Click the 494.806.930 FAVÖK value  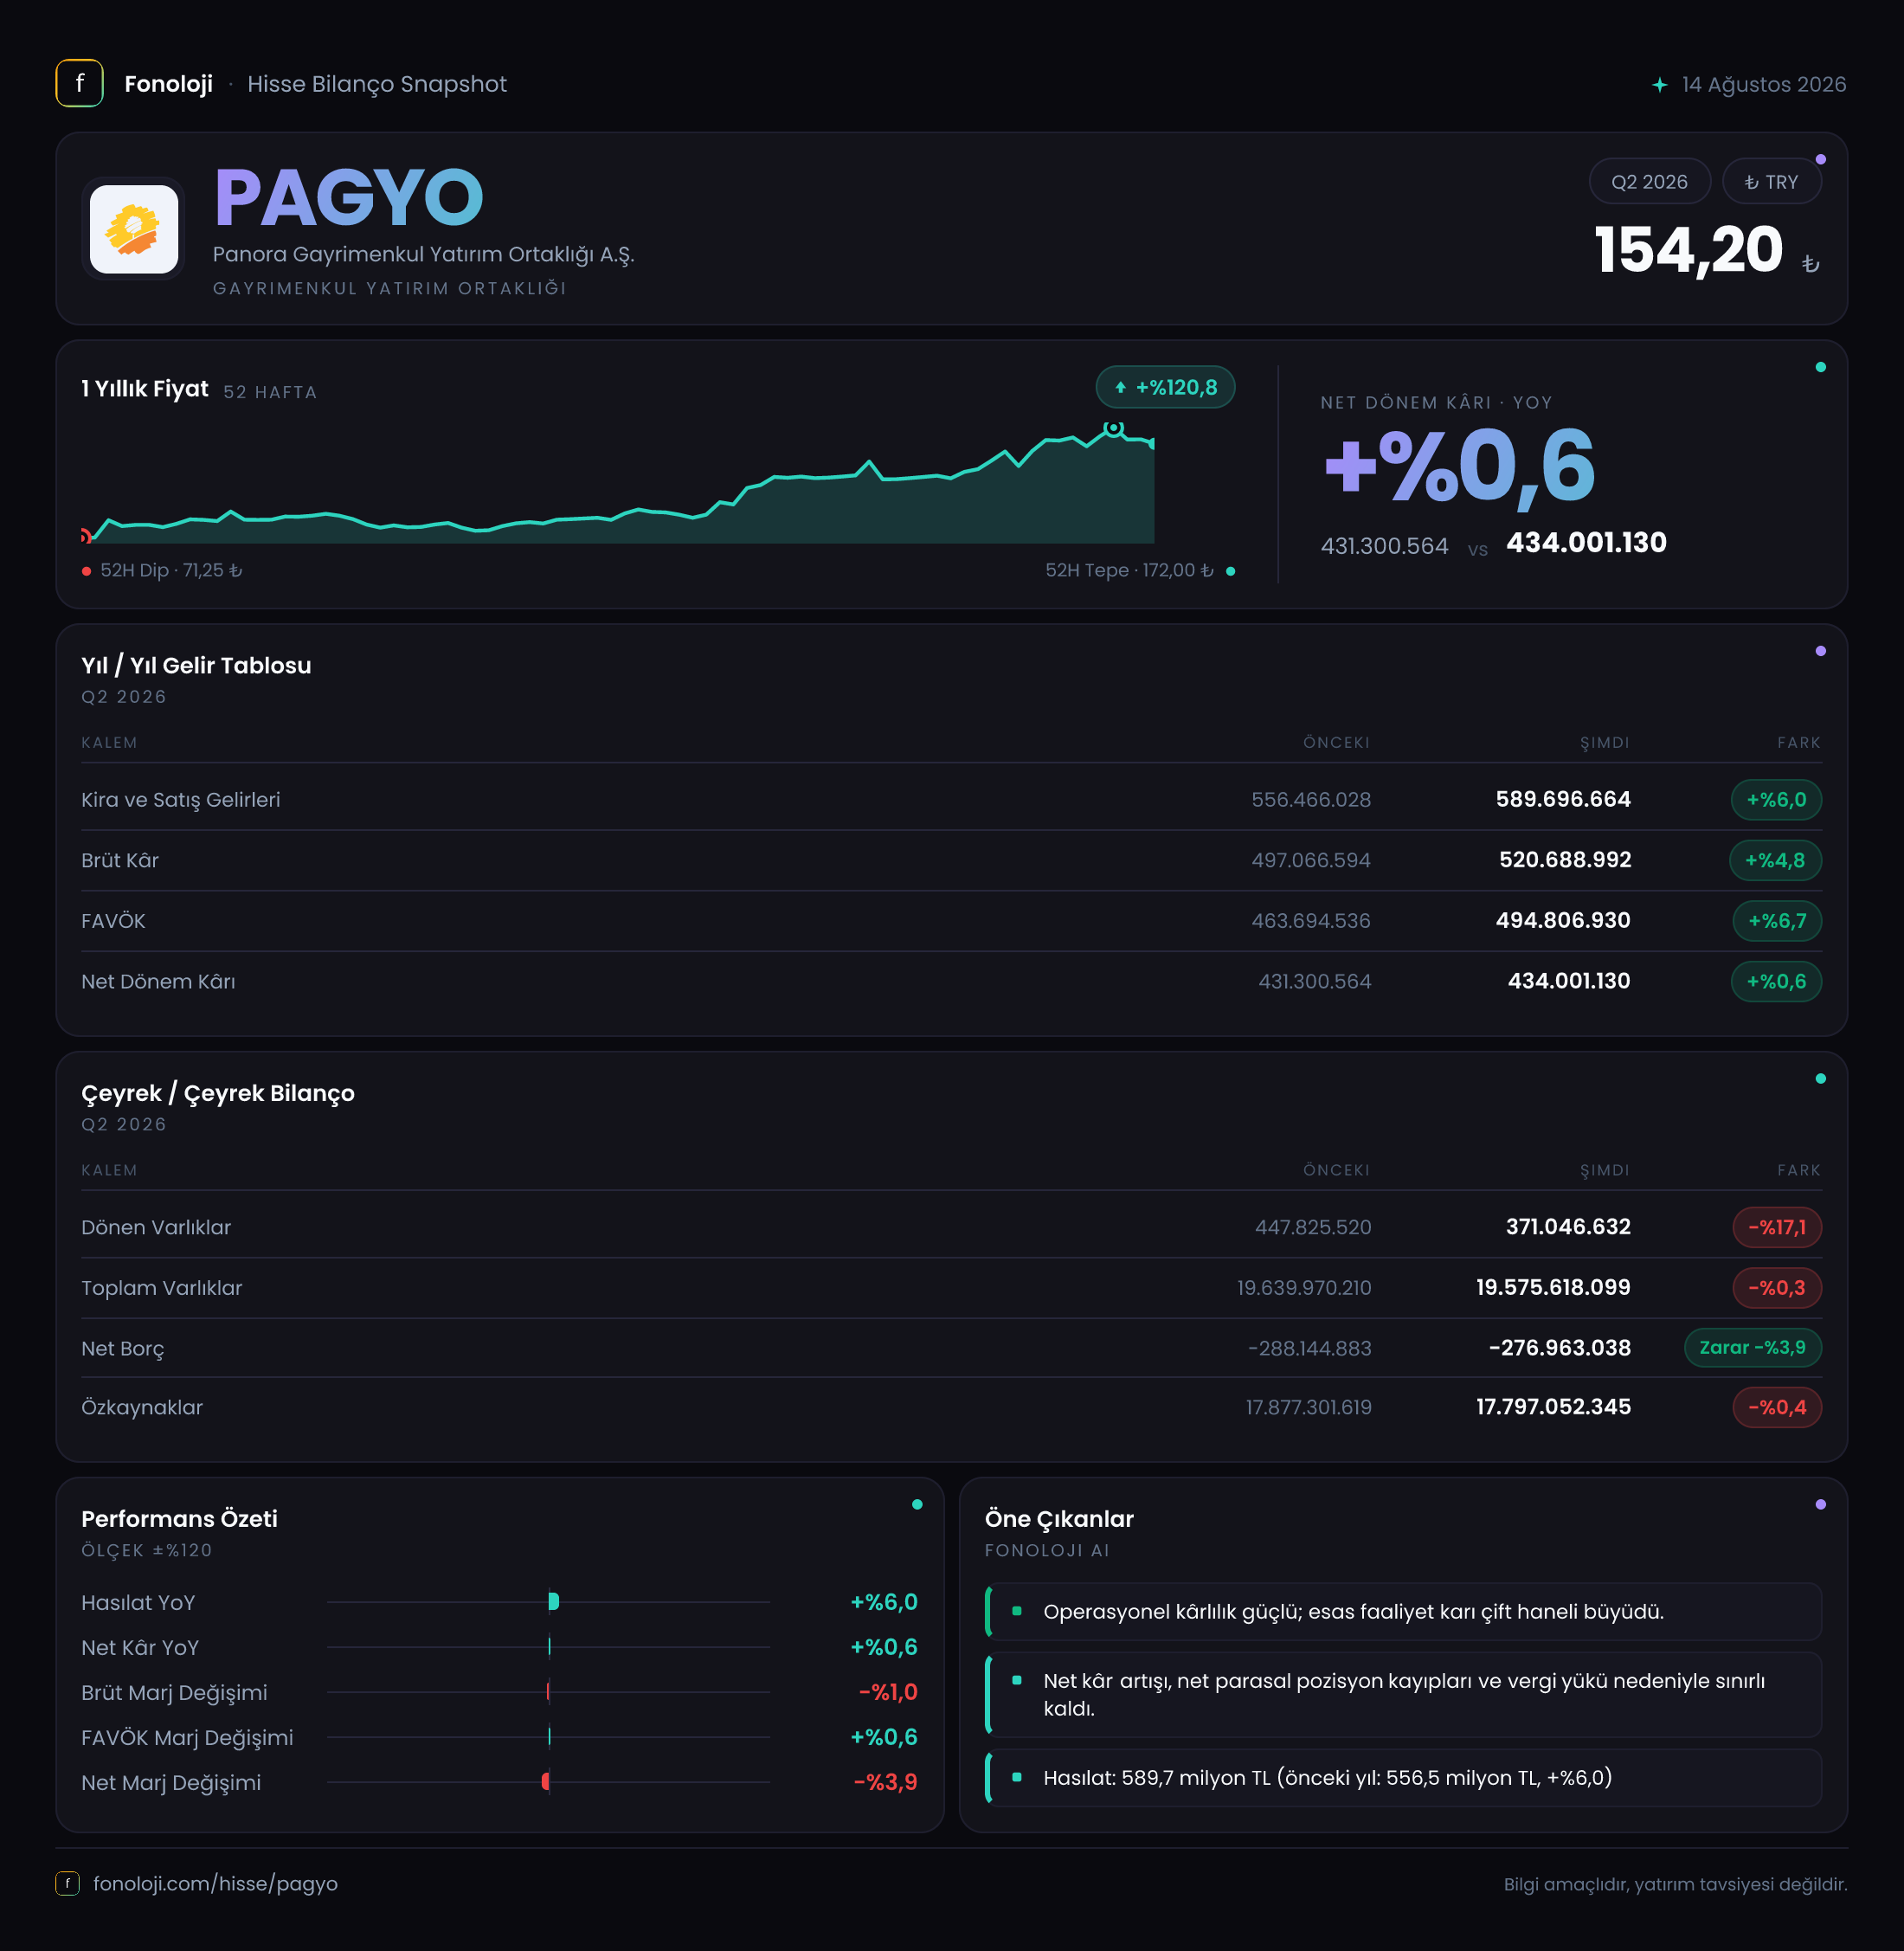pos(1563,920)
